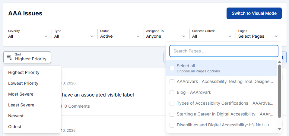Tick the Select all pages checkbox
This screenshot has width=289, height=136.
pyautogui.click(x=172, y=68)
